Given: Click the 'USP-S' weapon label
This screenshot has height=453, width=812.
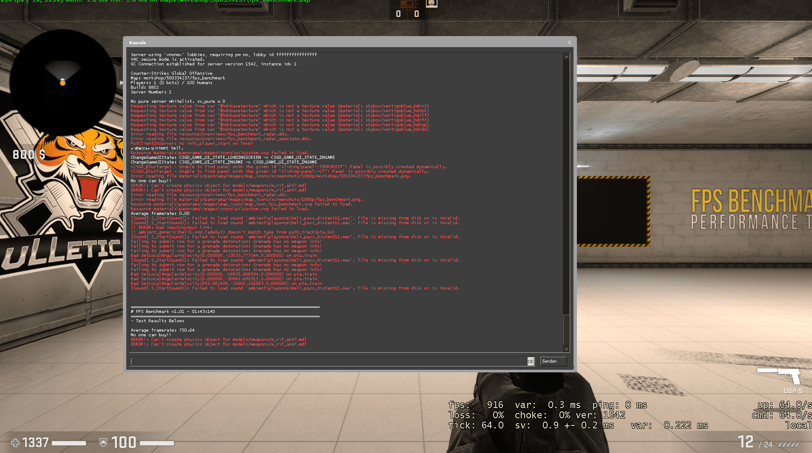Looking at the screenshot, I should pyautogui.click(x=793, y=391).
